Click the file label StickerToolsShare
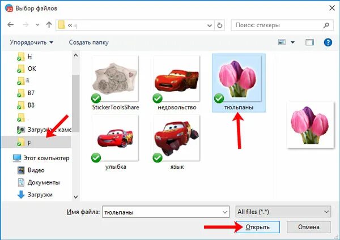The image size is (340, 240). [x=116, y=107]
